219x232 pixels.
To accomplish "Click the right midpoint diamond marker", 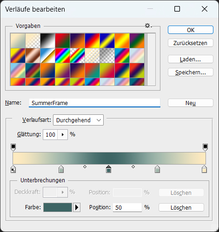I will tap(133, 167).
